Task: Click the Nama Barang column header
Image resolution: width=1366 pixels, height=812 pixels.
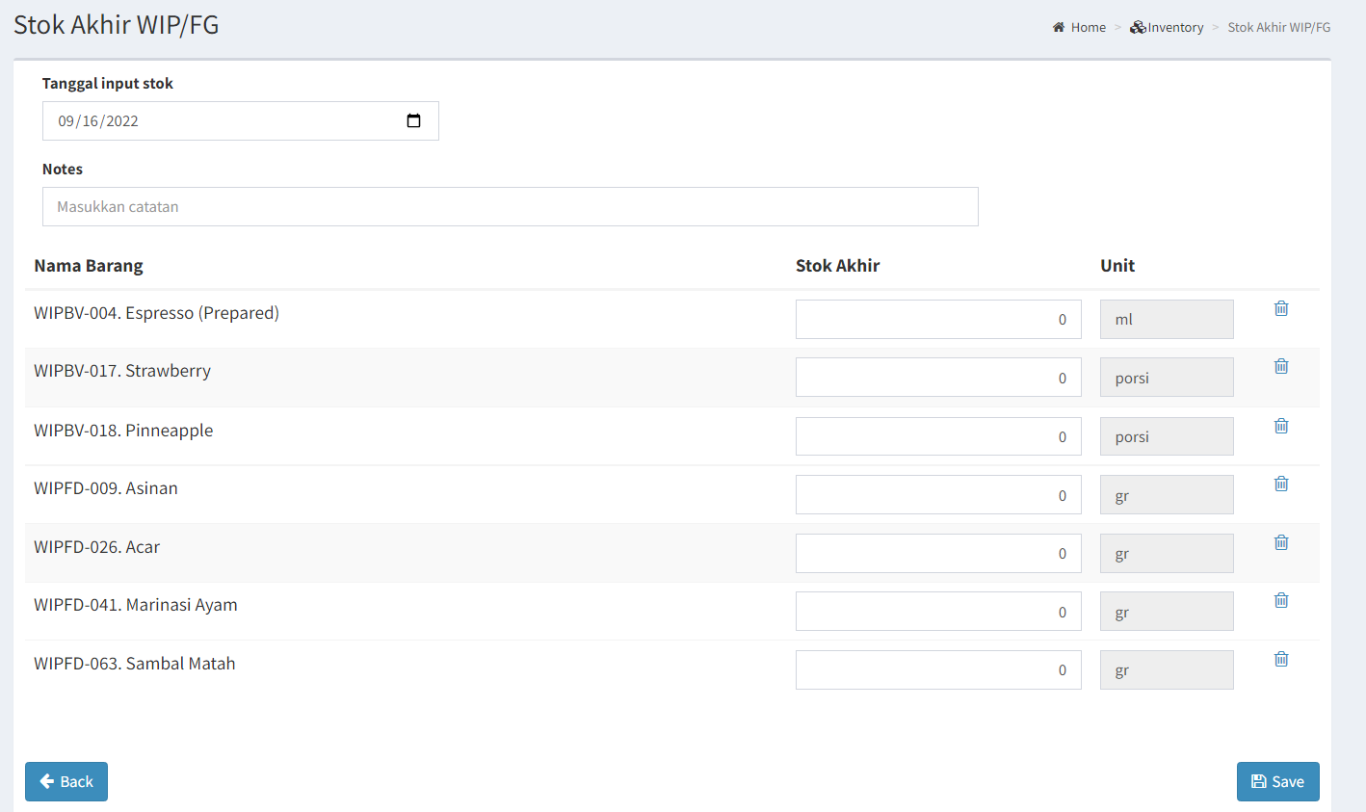Action: tap(89, 266)
